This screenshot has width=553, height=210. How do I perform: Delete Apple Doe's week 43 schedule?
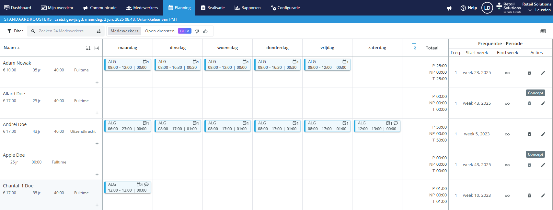(x=529, y=165)
